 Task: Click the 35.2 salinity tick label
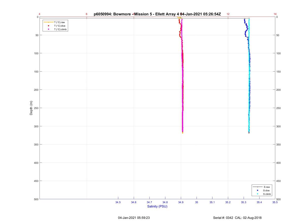pos(228,202)
